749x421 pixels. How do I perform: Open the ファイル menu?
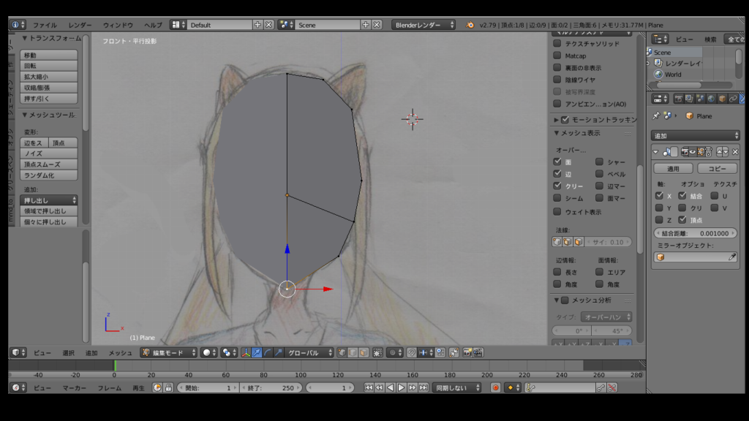point(45,25)
